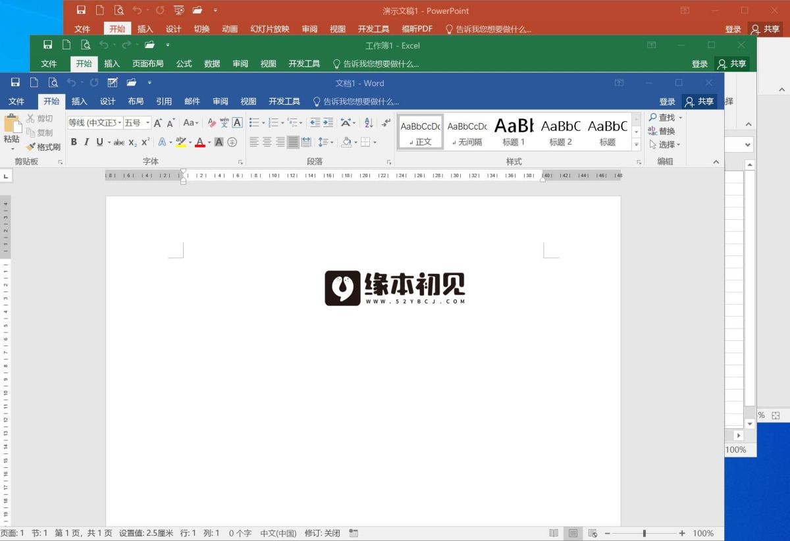The height and width of the screenshot is (541, 790).
Task: Click the Format Painter (格式刷) button
Action: pyautogui.click(x=43, y=147)
